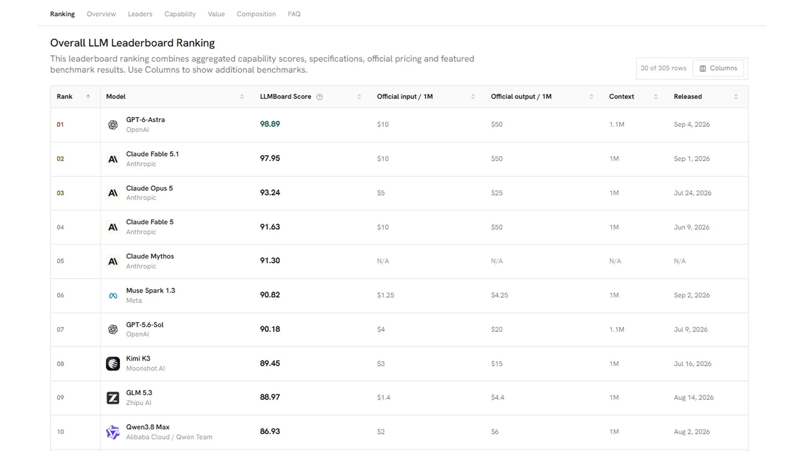Click the Jul 16, 2026 release date
Image resolution: width=803 pixels, height=452 pixels.
pyautogui.click(x=692, y=364)
